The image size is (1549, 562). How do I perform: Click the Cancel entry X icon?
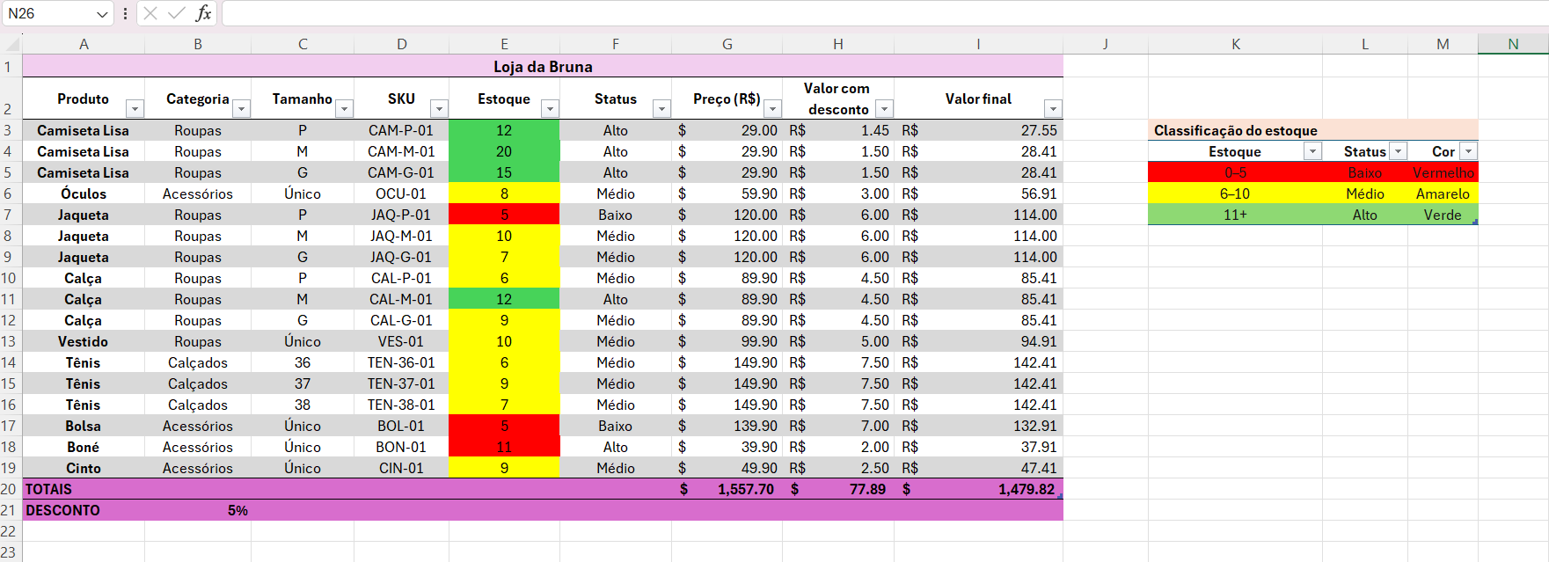pyautogui.click(x=150, y=13)
